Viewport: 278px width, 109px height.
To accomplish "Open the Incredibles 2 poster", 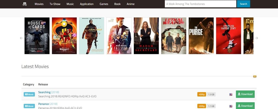I will tap(64, 36).
